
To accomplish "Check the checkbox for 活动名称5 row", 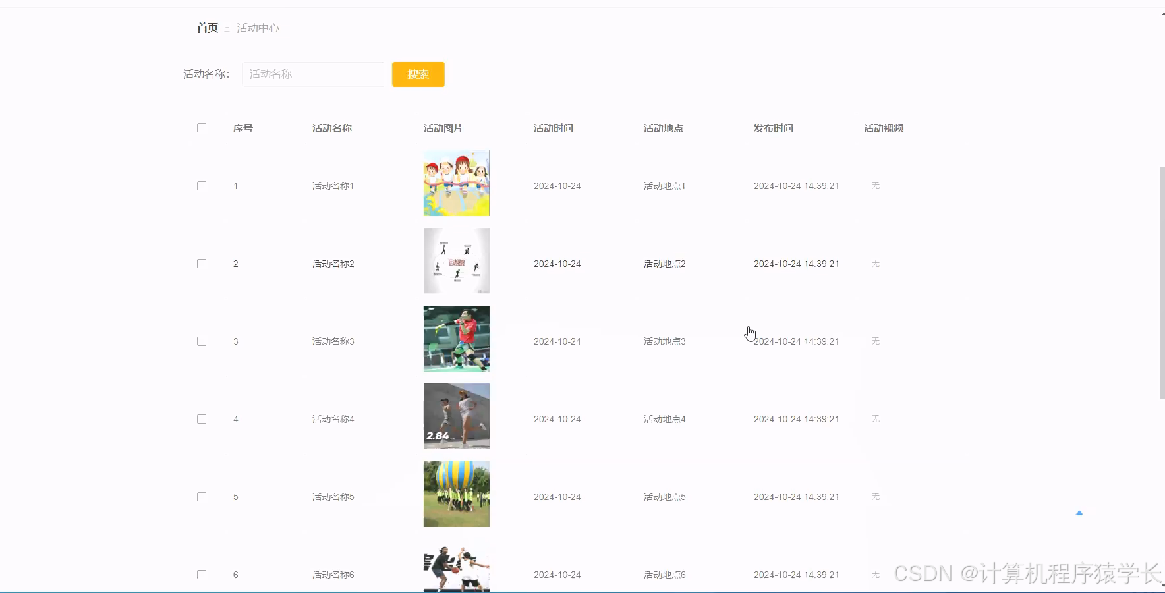I will [202, 496].
